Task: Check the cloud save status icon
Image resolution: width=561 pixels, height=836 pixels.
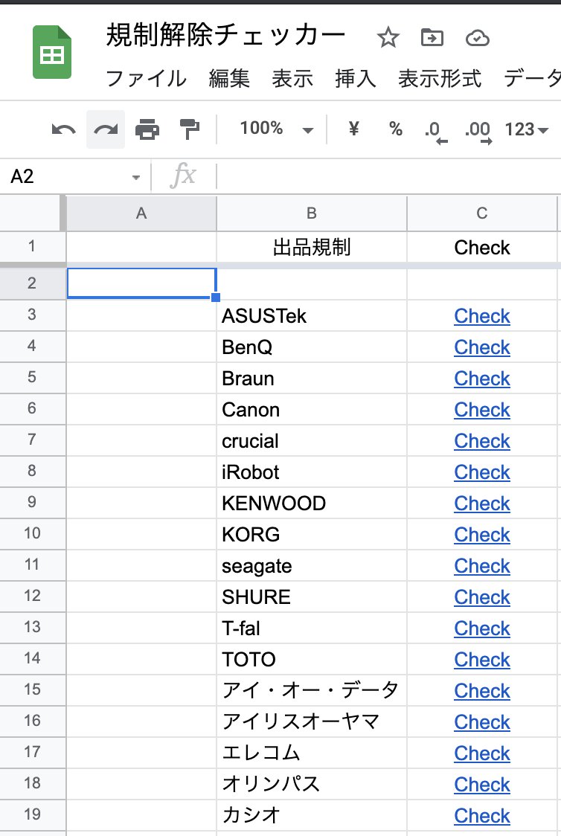Action: click(x=477, y=39)
